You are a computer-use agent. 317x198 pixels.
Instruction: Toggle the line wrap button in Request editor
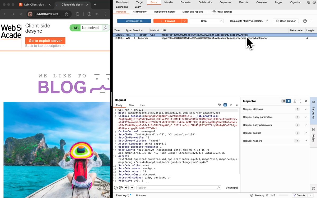coord(225,105)
